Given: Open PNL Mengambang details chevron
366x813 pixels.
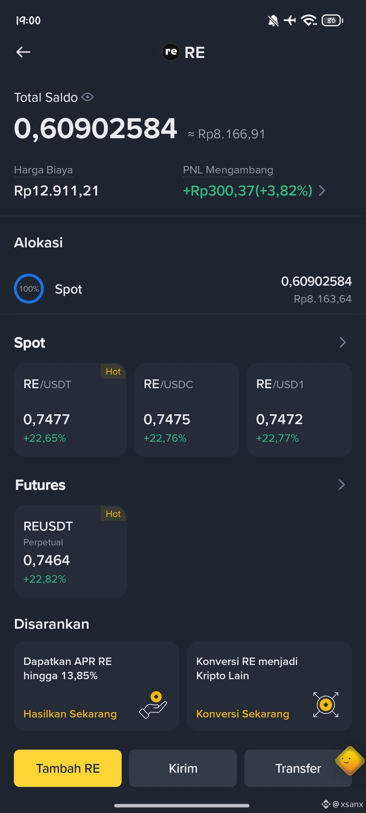Looking at the screenshot, I should (x=322, y=191).
